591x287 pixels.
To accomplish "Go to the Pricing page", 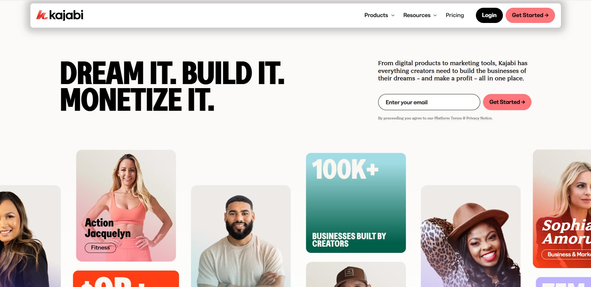I will point(454,15).
